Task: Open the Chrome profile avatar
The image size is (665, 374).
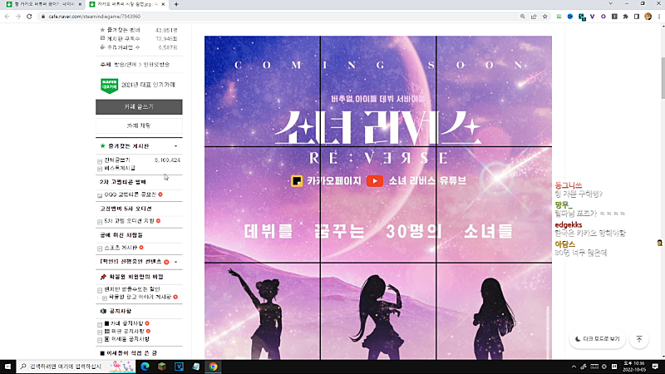Action: [648, 17]
